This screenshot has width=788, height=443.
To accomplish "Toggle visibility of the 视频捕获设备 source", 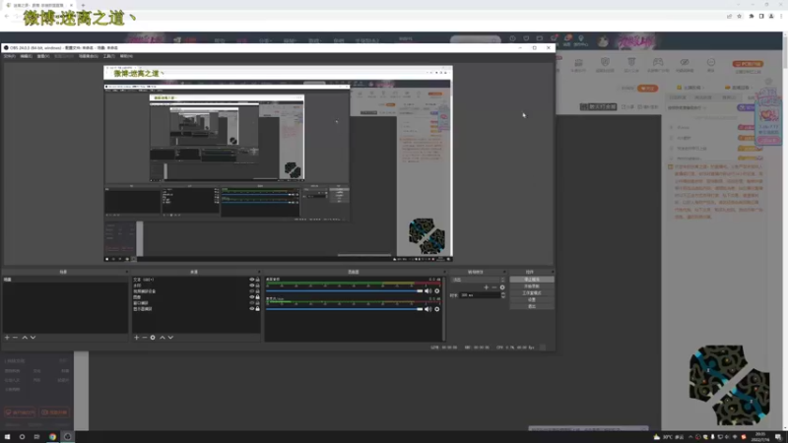I will [x=252, y=291].
